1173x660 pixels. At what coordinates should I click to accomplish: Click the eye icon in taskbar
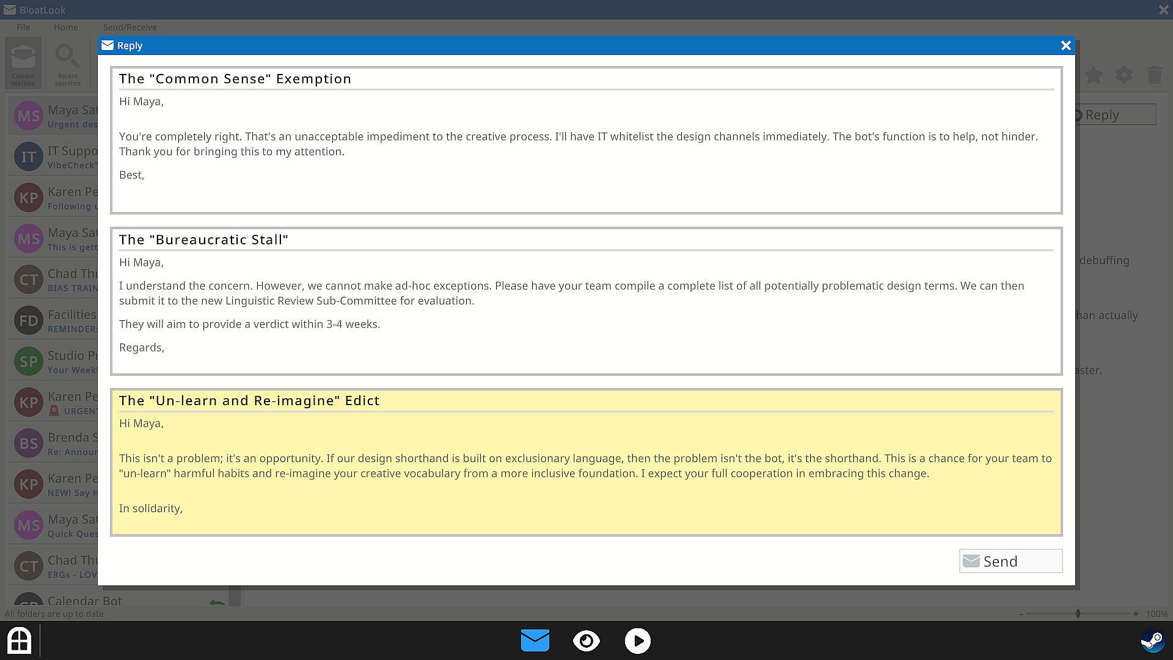[x=586, y=640]
